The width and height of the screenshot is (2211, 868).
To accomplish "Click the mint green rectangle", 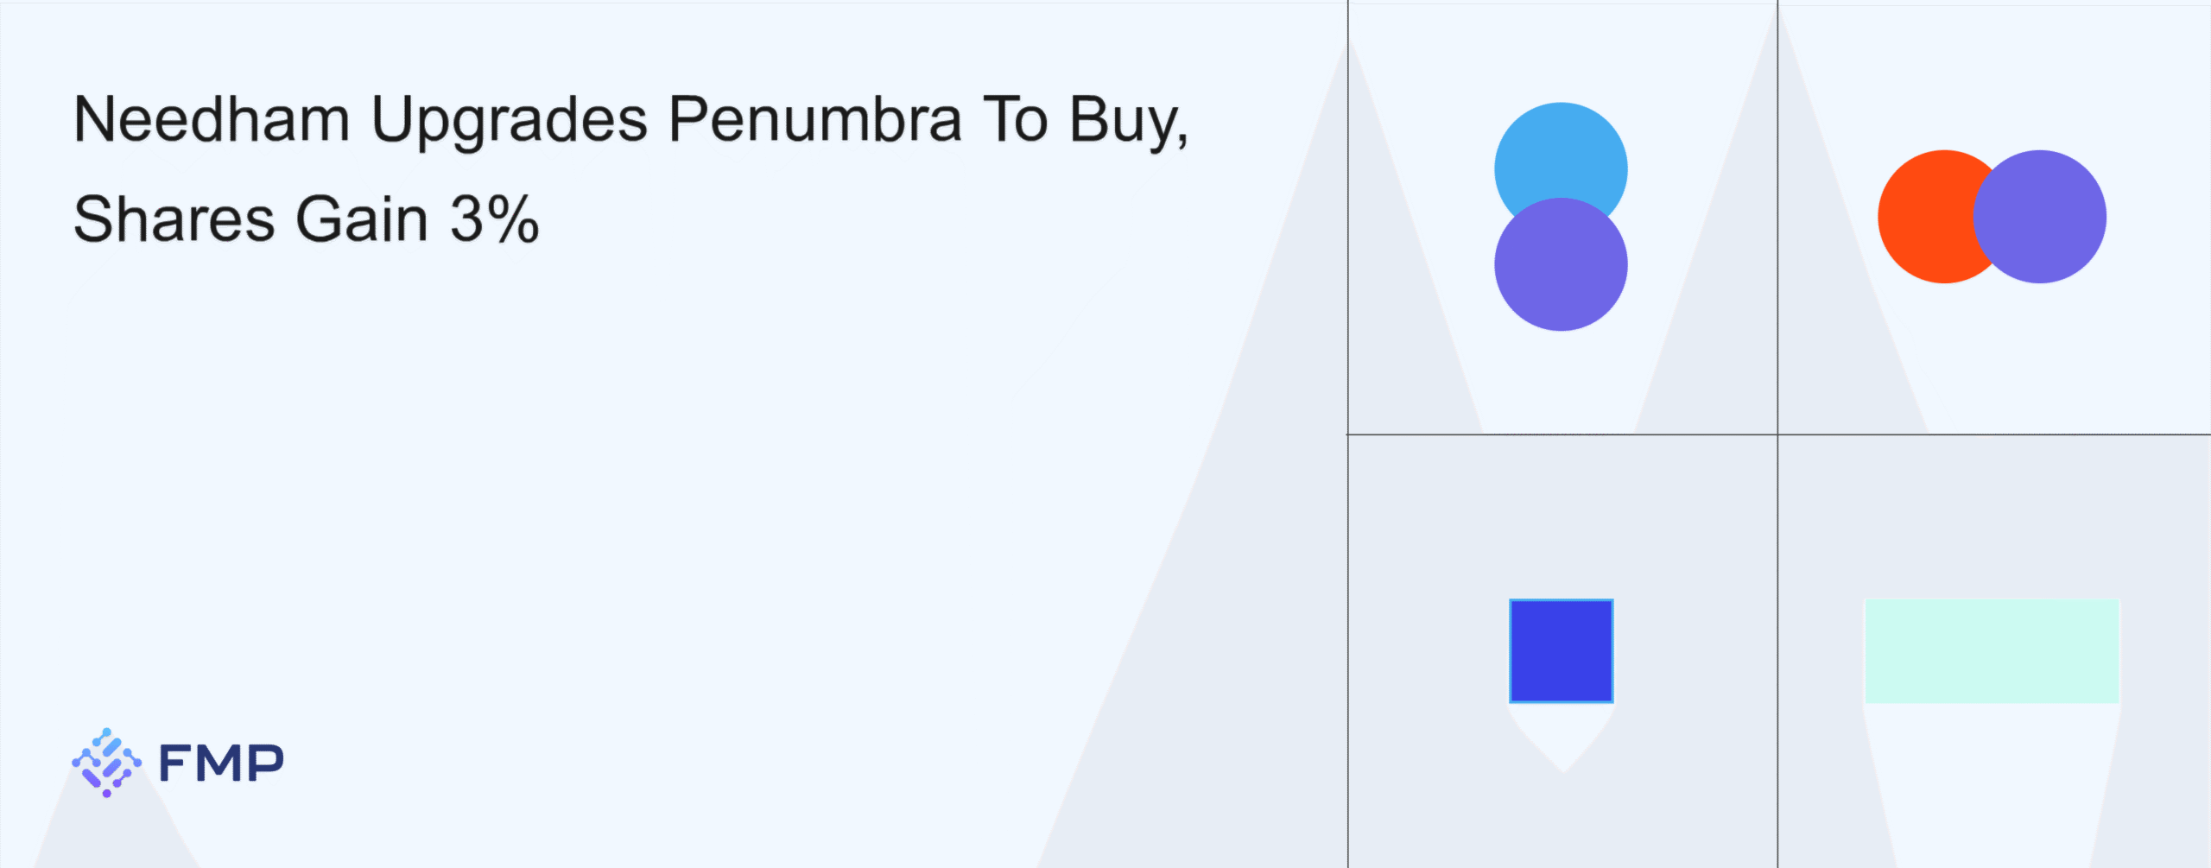I will (1992, 650).
